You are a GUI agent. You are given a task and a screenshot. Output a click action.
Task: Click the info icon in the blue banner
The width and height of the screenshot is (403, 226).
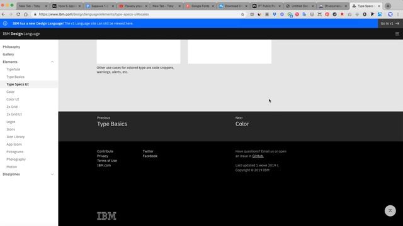pos(5,23)
